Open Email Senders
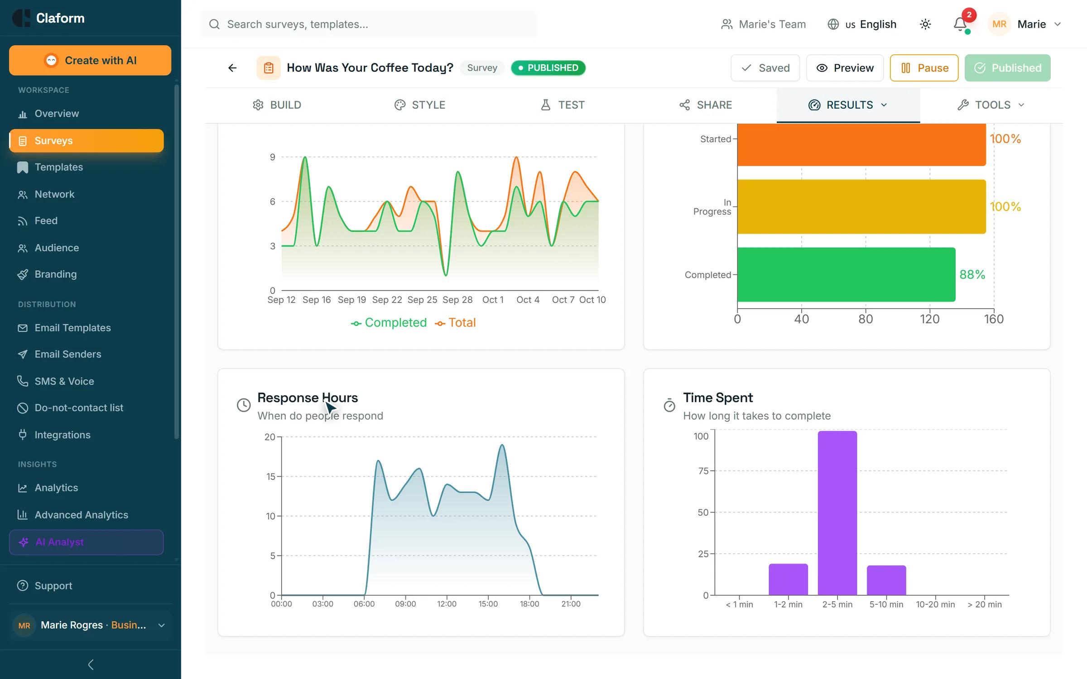Screen dimensions: 1087x679 [x=86, y=354]
